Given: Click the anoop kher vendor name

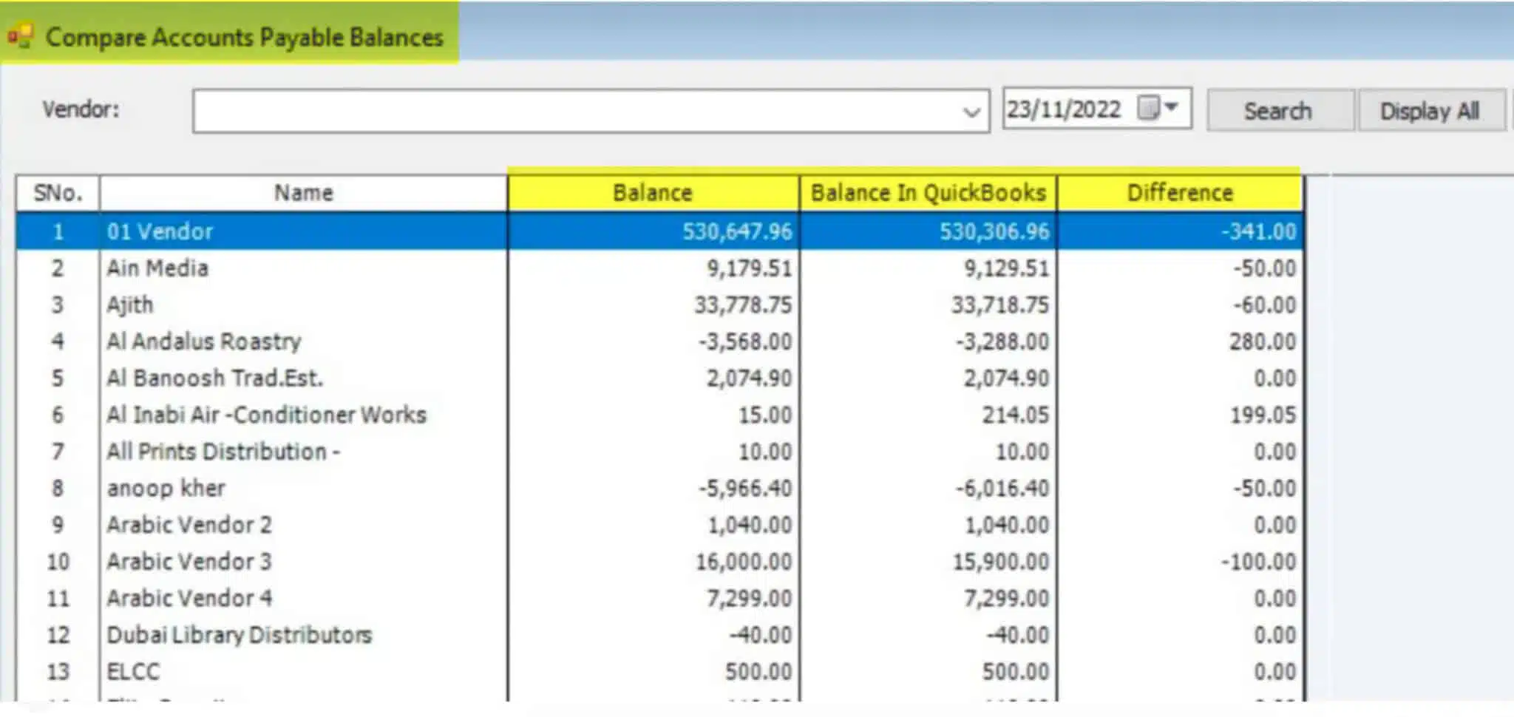Looking at the screenshot, I should coord(166,488).
